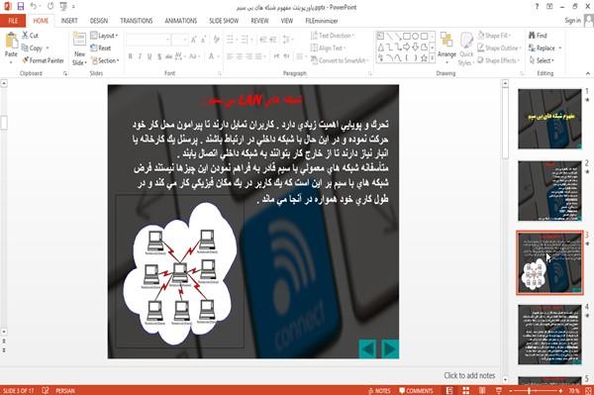594x395 pixels.
Task: Switch to DESIGN tab
Action: pos(98,21)
